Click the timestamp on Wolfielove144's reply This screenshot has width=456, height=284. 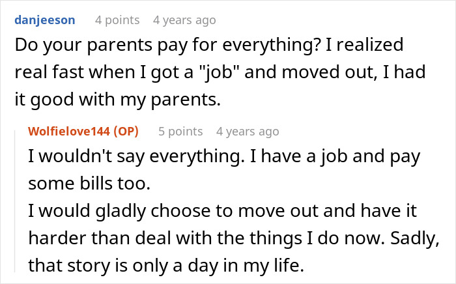pos(248,132)
